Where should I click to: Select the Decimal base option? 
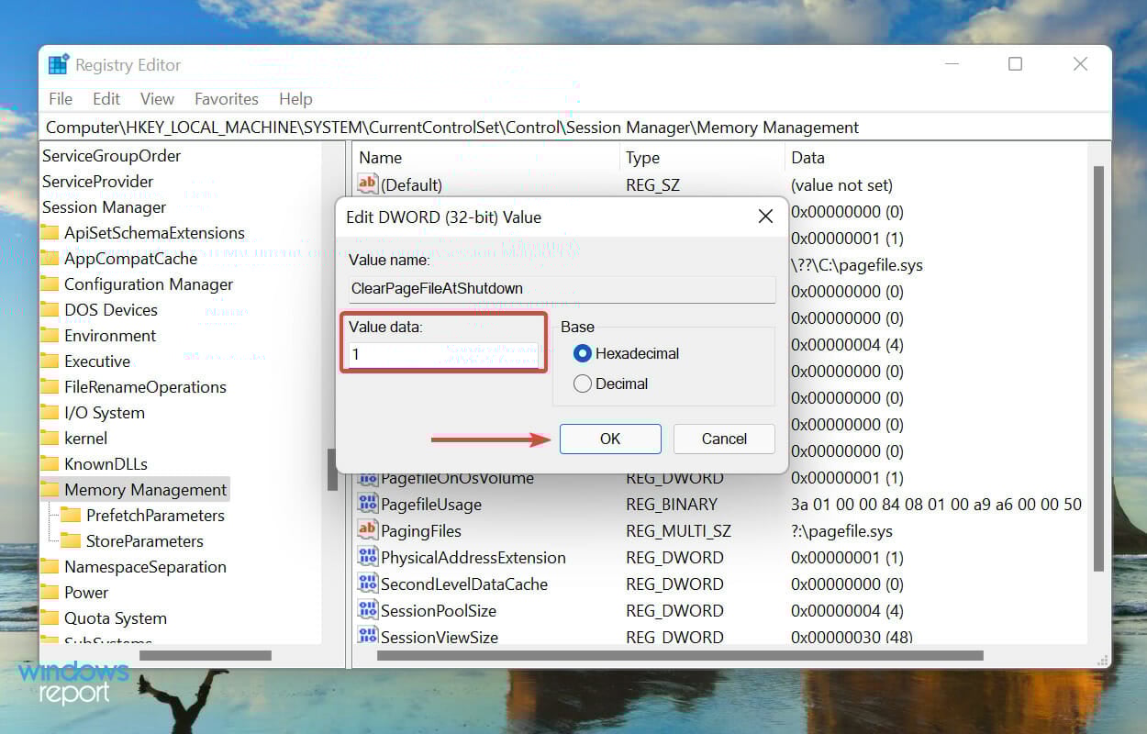582,384
